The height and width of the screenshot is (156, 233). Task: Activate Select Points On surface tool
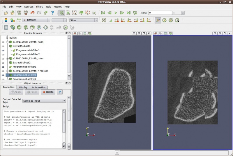(x=68, y=13)
